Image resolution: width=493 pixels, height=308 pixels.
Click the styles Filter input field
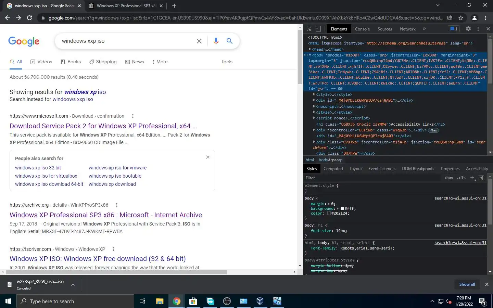tap(372, 178)
